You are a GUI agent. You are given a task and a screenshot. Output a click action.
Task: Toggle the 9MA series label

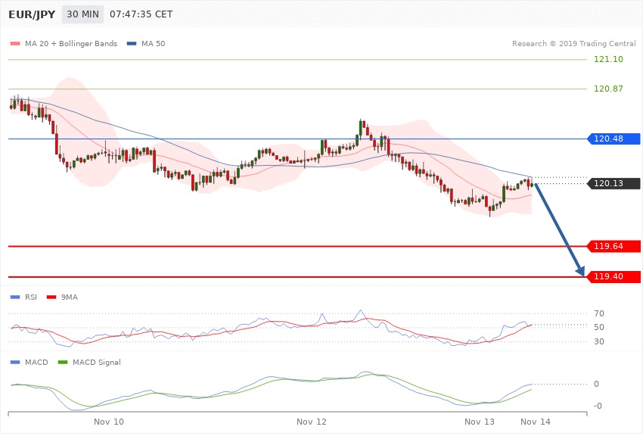coord(70,297)
